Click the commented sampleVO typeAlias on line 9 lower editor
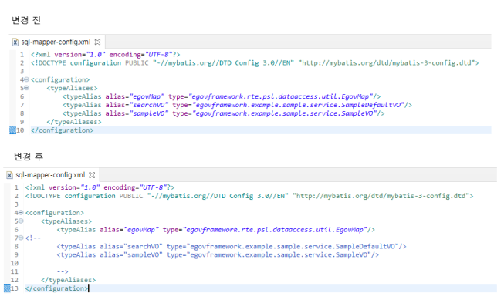 coord(218,254)
